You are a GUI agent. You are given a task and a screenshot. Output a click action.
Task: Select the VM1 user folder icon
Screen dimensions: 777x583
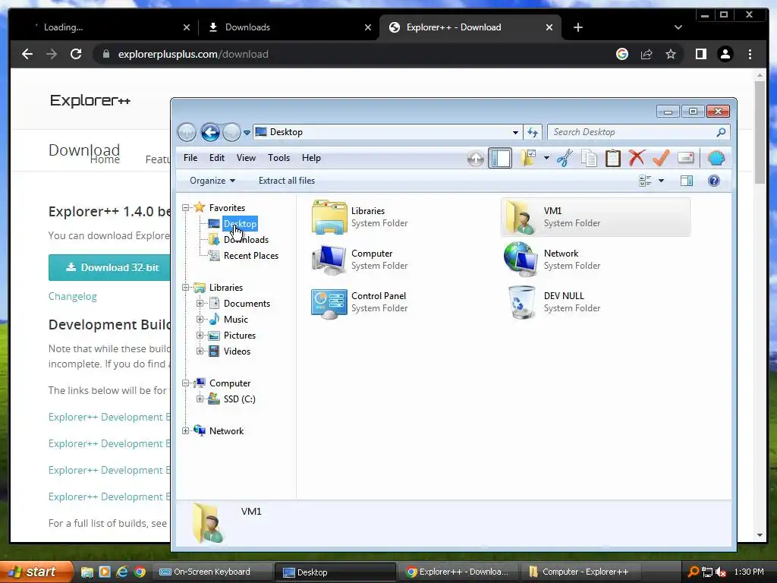click(519, 217)
